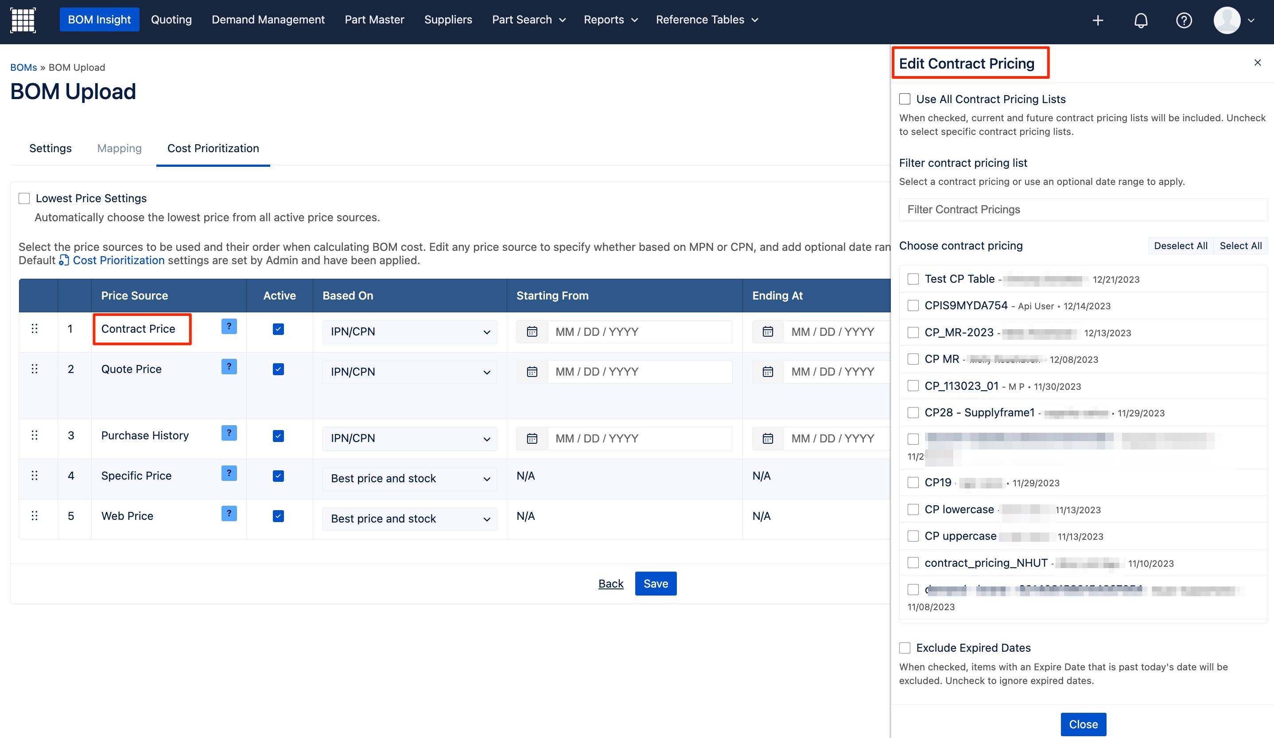Expand the Reference Tables menu
The width and height of the screenshot is (1274, 738).
click(707, 19)
